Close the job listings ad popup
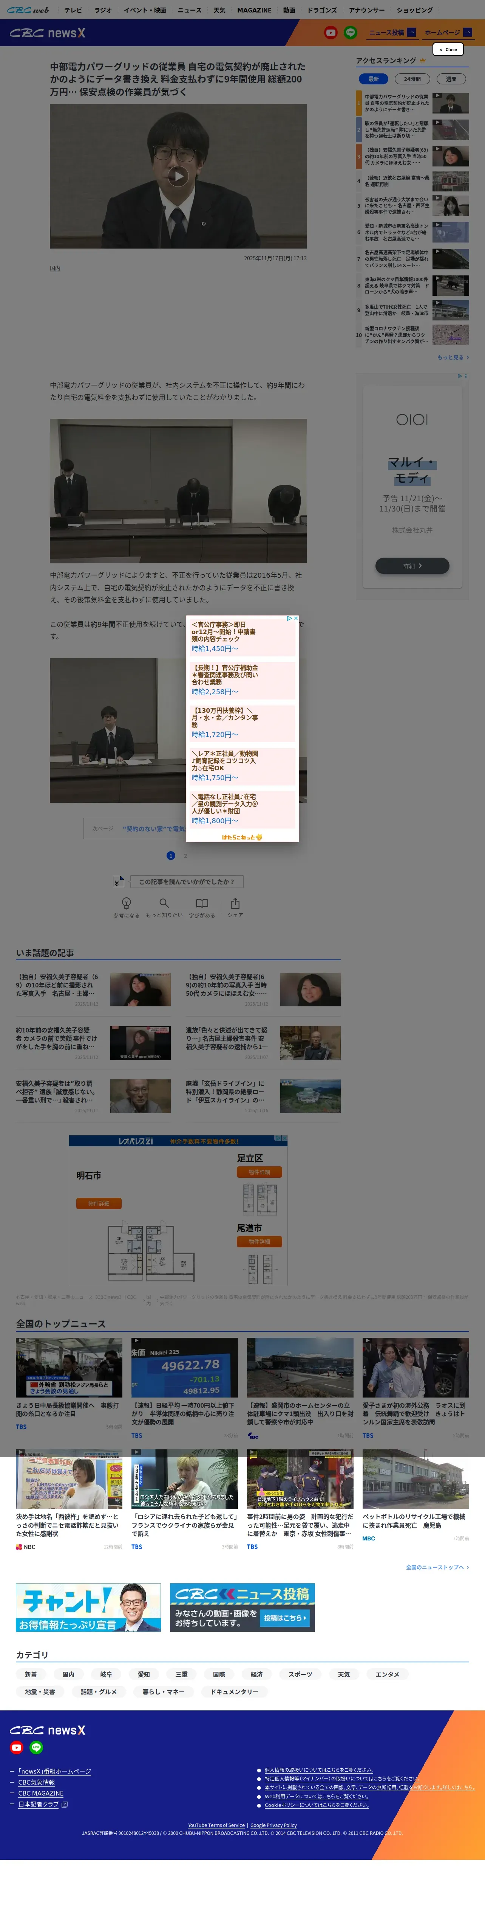The height and width of the screenshot is (1906, 485). pos(296,618)
